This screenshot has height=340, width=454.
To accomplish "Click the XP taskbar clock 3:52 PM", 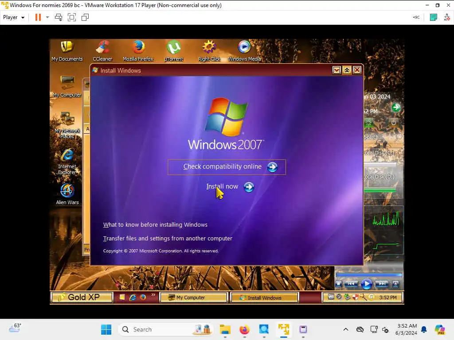I will 387,297.
